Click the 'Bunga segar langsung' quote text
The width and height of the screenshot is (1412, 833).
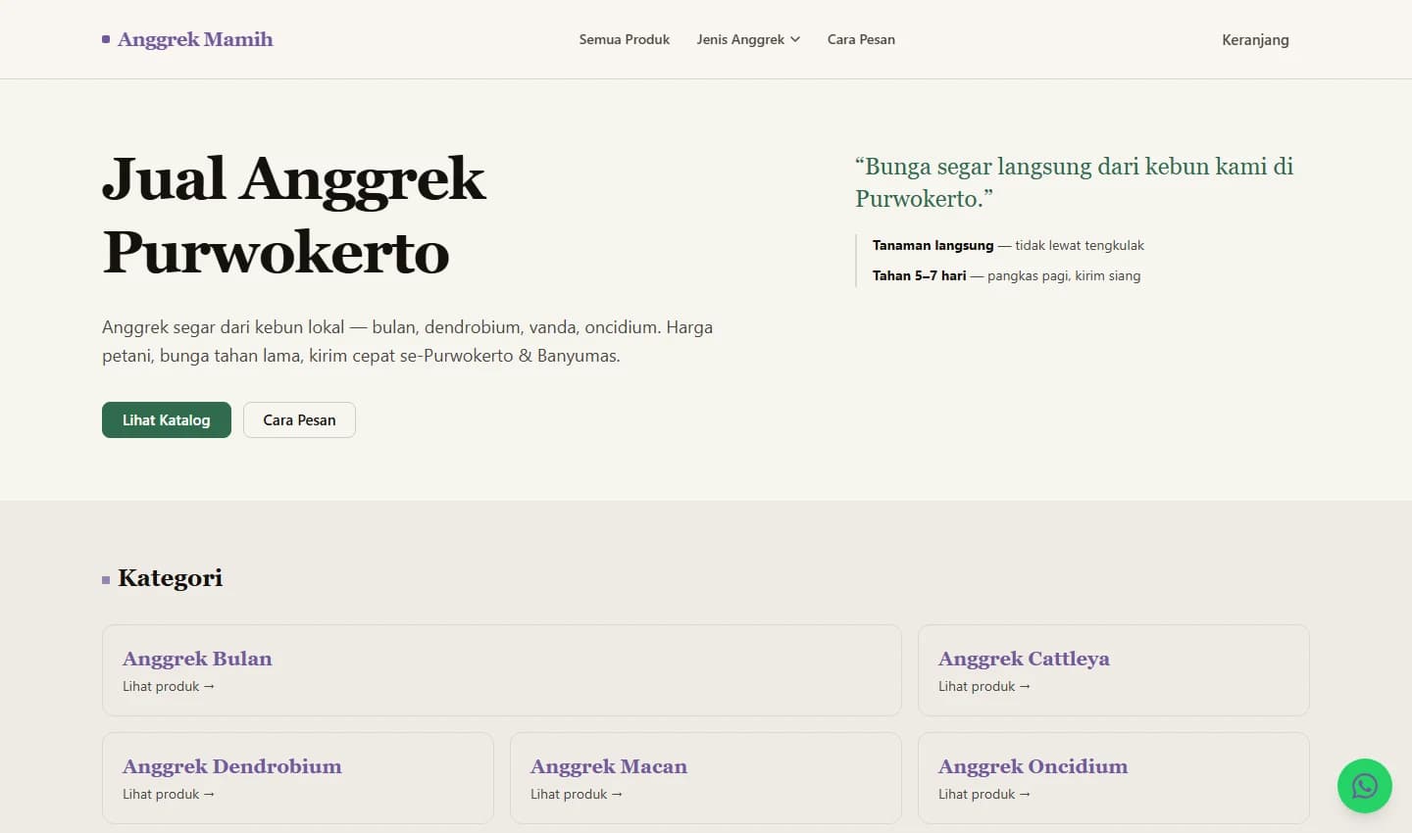click(1075, 182)
